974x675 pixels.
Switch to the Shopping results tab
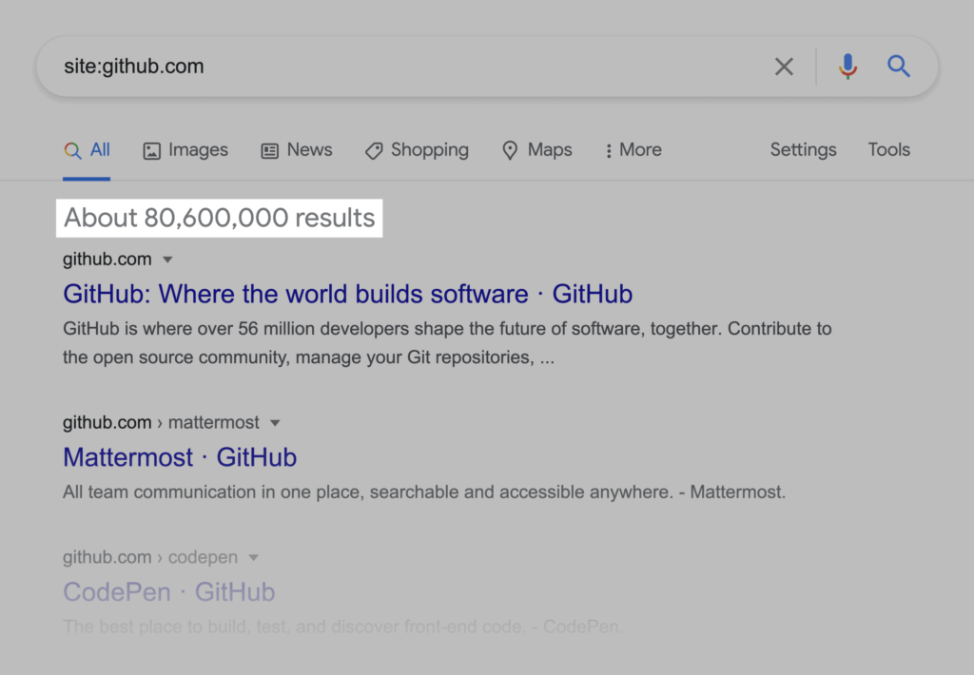pyautogui.click(x=429, y=150)
